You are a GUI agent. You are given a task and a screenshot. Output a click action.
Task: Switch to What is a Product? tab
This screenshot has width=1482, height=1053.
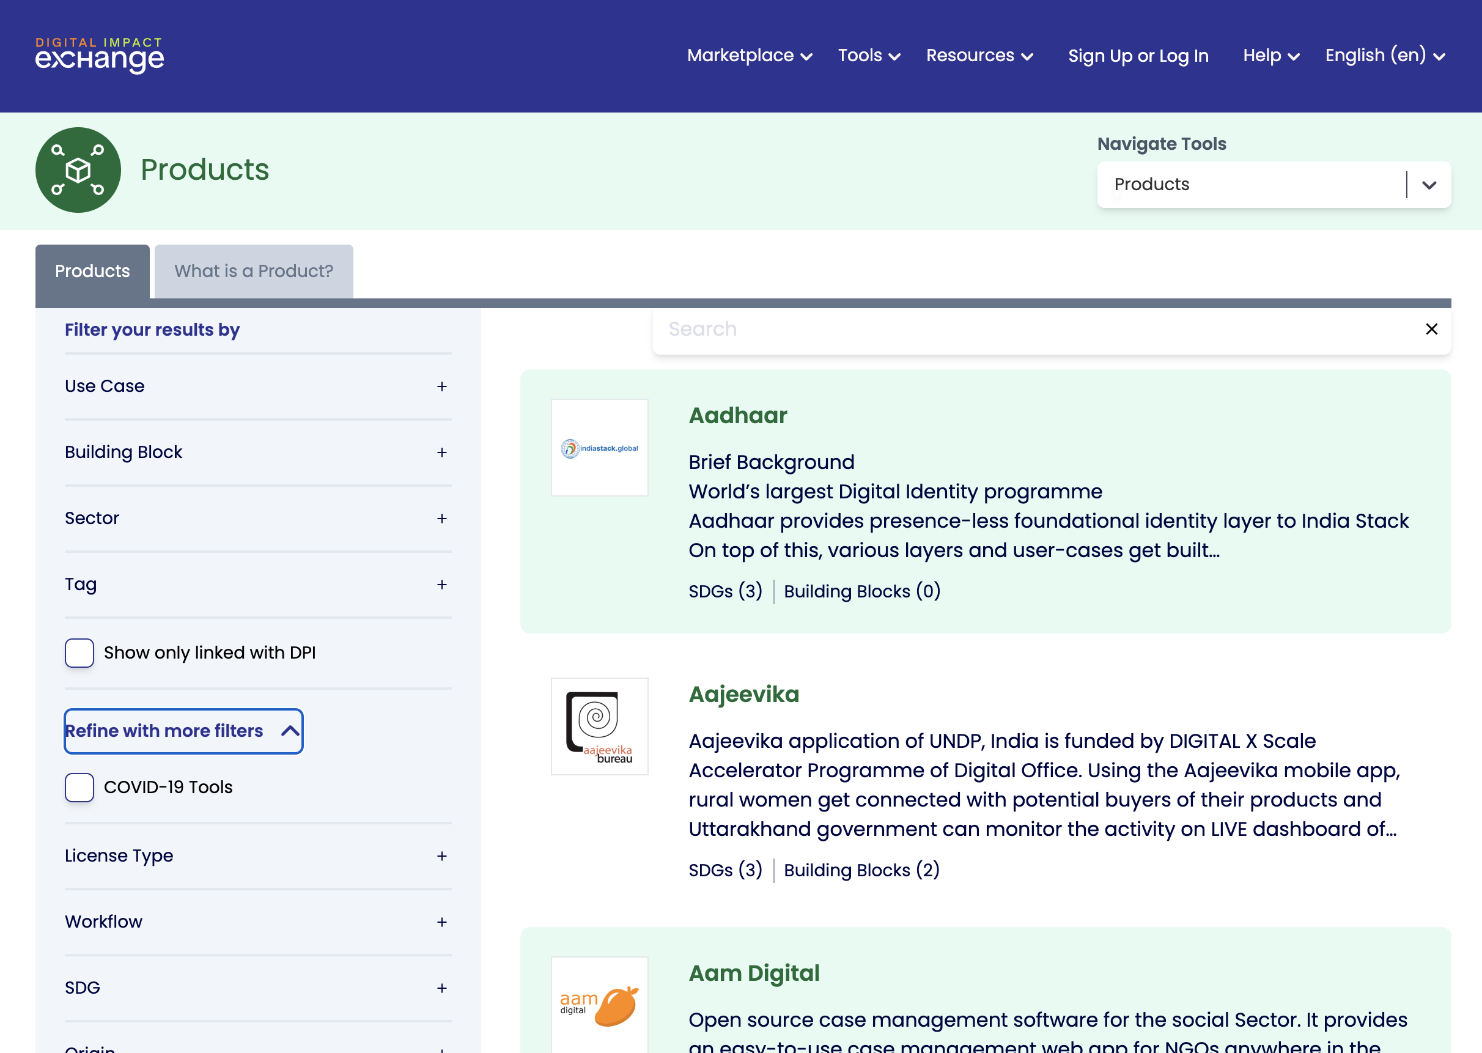(254, 271)
